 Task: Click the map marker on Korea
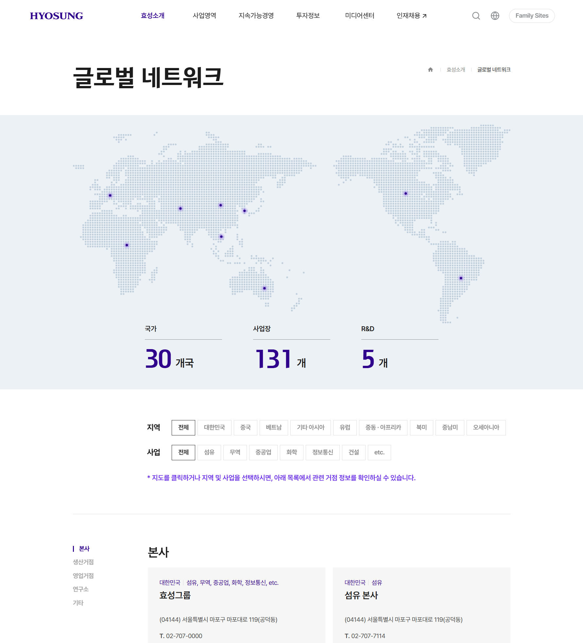point(245,211)
